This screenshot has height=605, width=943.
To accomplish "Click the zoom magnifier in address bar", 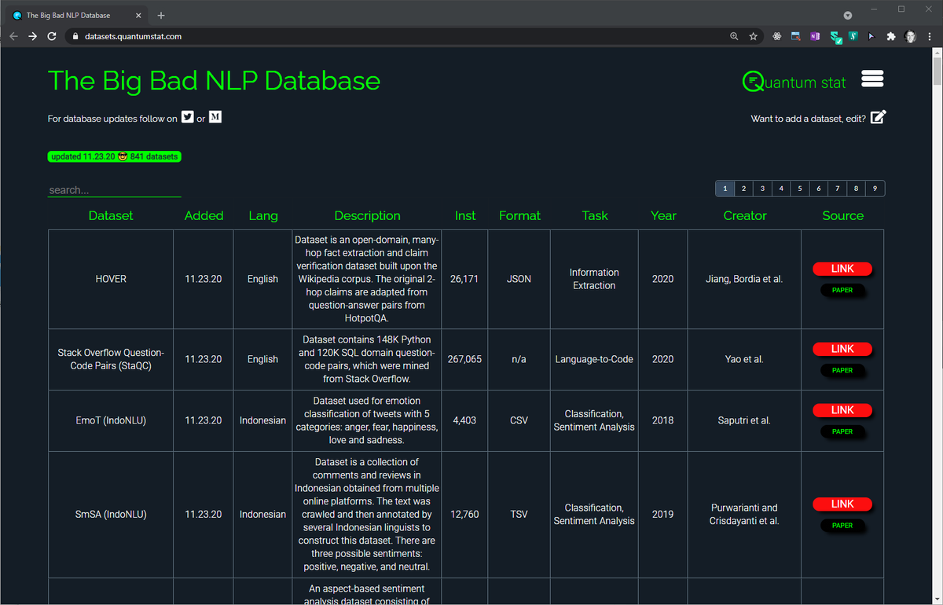I will [x=734, y=36].
